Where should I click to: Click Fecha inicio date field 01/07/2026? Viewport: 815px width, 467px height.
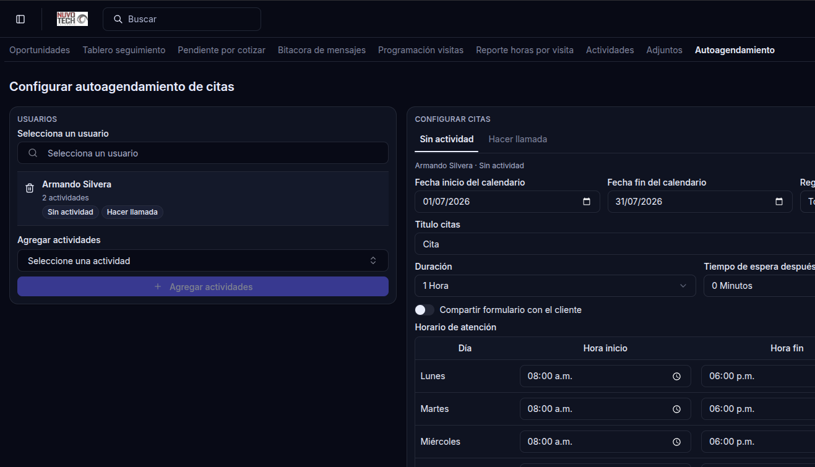click(507, 202)
